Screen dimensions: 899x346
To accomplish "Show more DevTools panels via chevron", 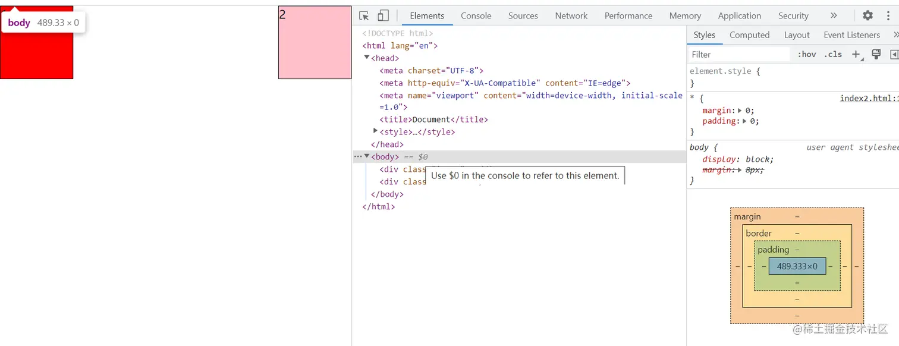I will pyautogui.click(x=834, y=16).
